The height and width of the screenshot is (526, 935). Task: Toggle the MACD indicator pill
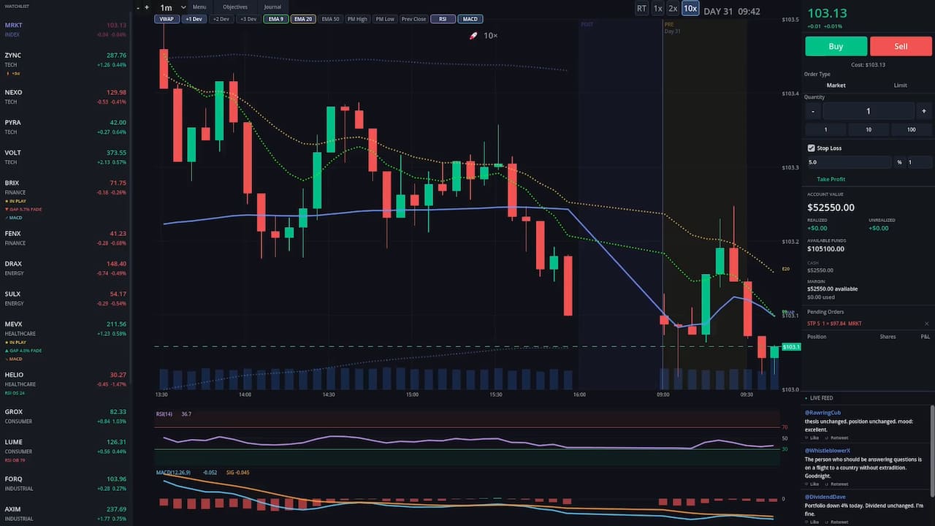pos(470,19)
